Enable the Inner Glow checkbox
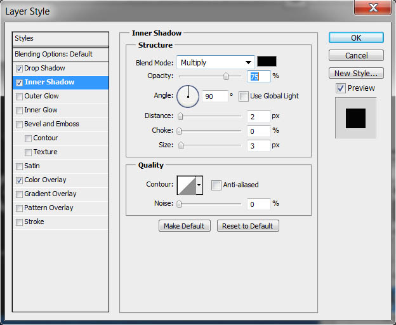 [x=19, y=110]
